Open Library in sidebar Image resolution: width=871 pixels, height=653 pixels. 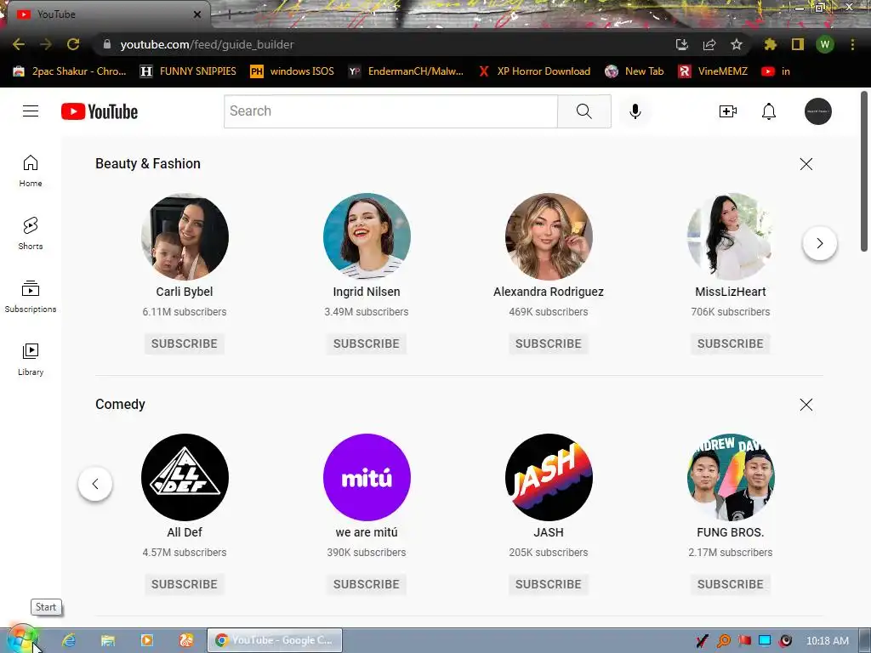point(31,360)
